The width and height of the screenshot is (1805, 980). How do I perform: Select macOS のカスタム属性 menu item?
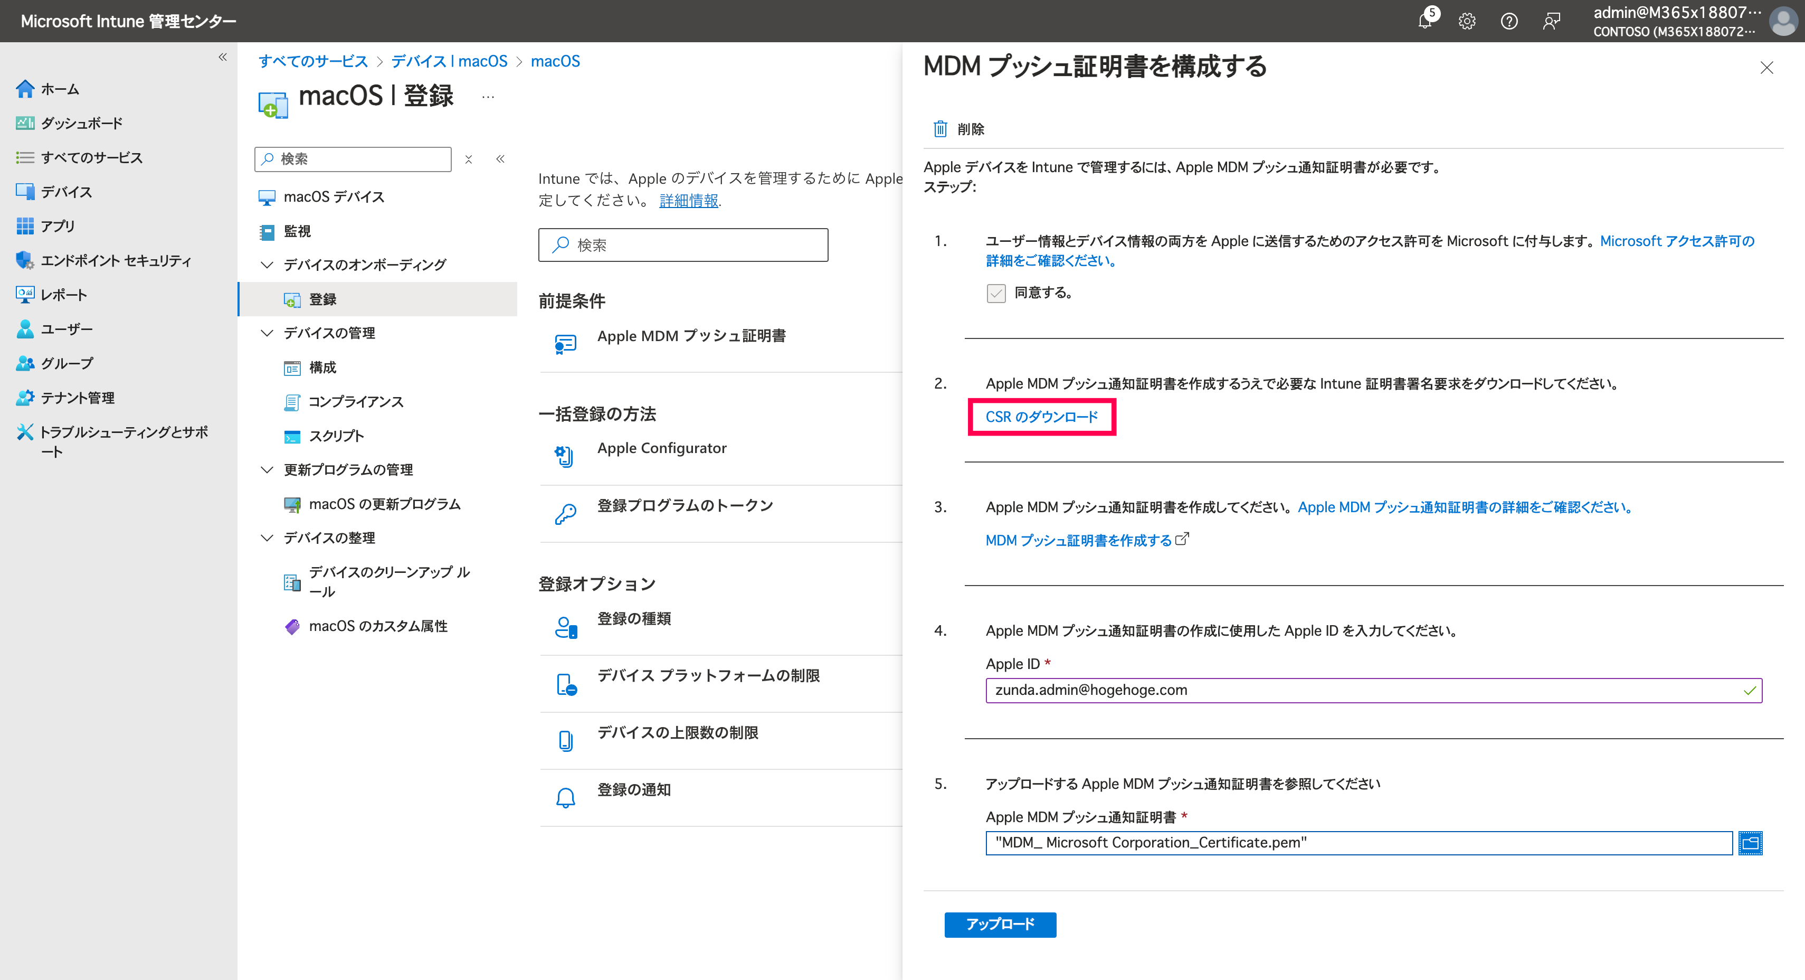378,626
